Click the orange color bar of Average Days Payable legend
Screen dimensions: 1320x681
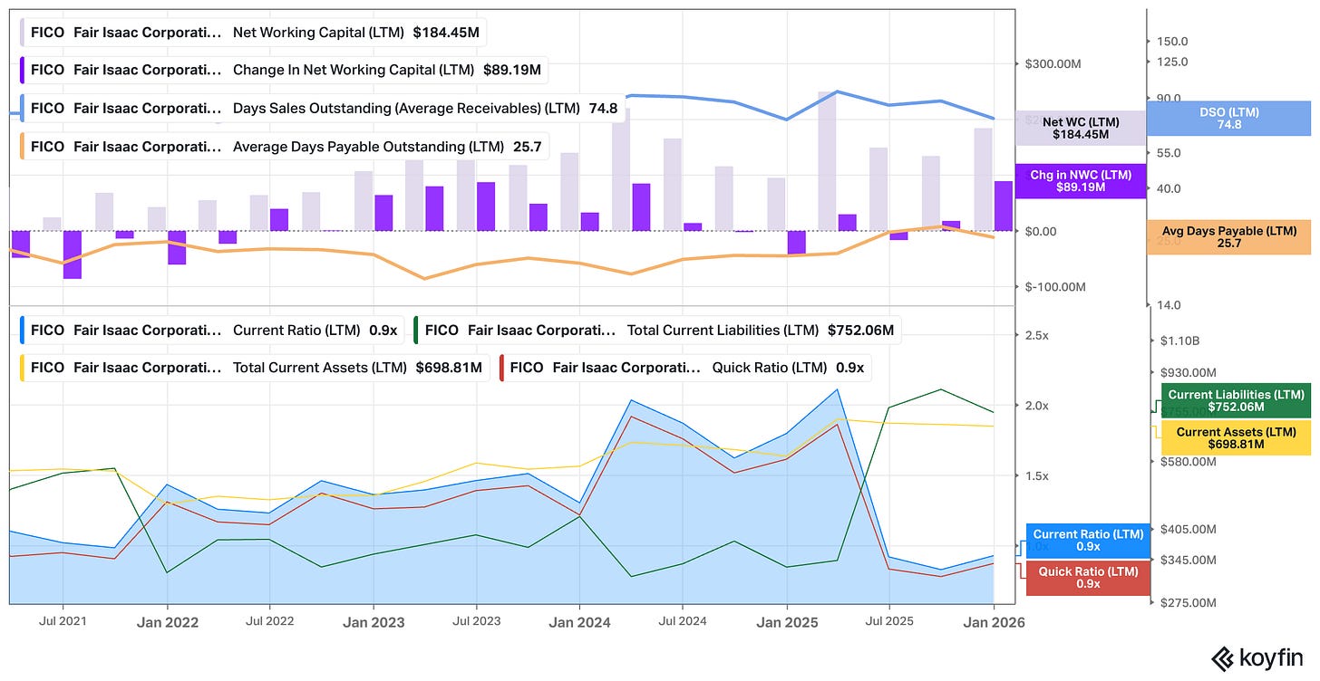click(23, 147)
